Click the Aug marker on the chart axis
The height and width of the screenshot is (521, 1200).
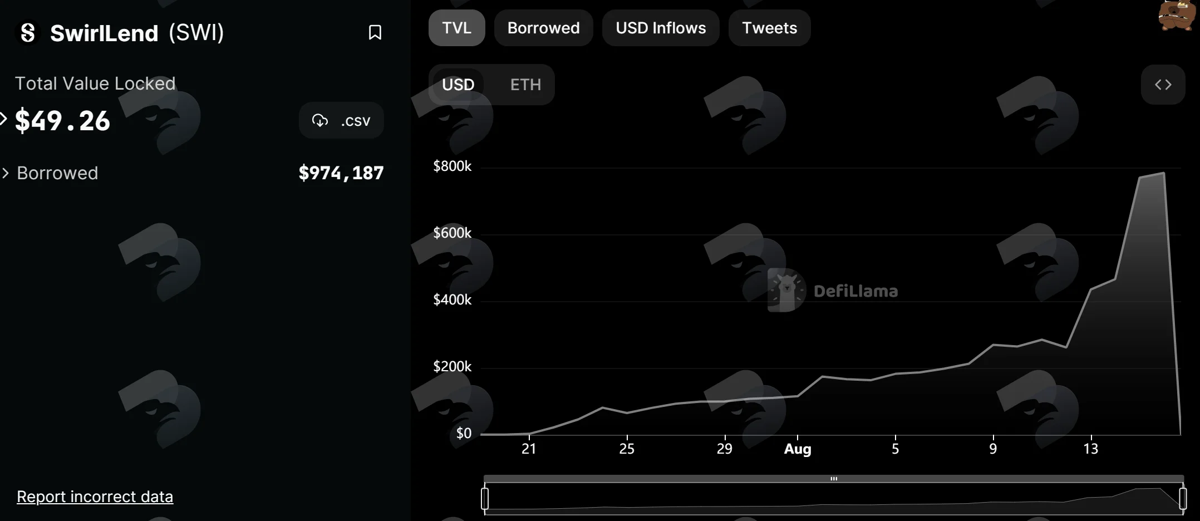[797, 449]
